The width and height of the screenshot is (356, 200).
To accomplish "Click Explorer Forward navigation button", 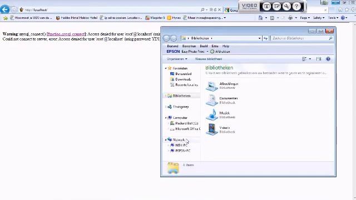I will tap(174, 38).
